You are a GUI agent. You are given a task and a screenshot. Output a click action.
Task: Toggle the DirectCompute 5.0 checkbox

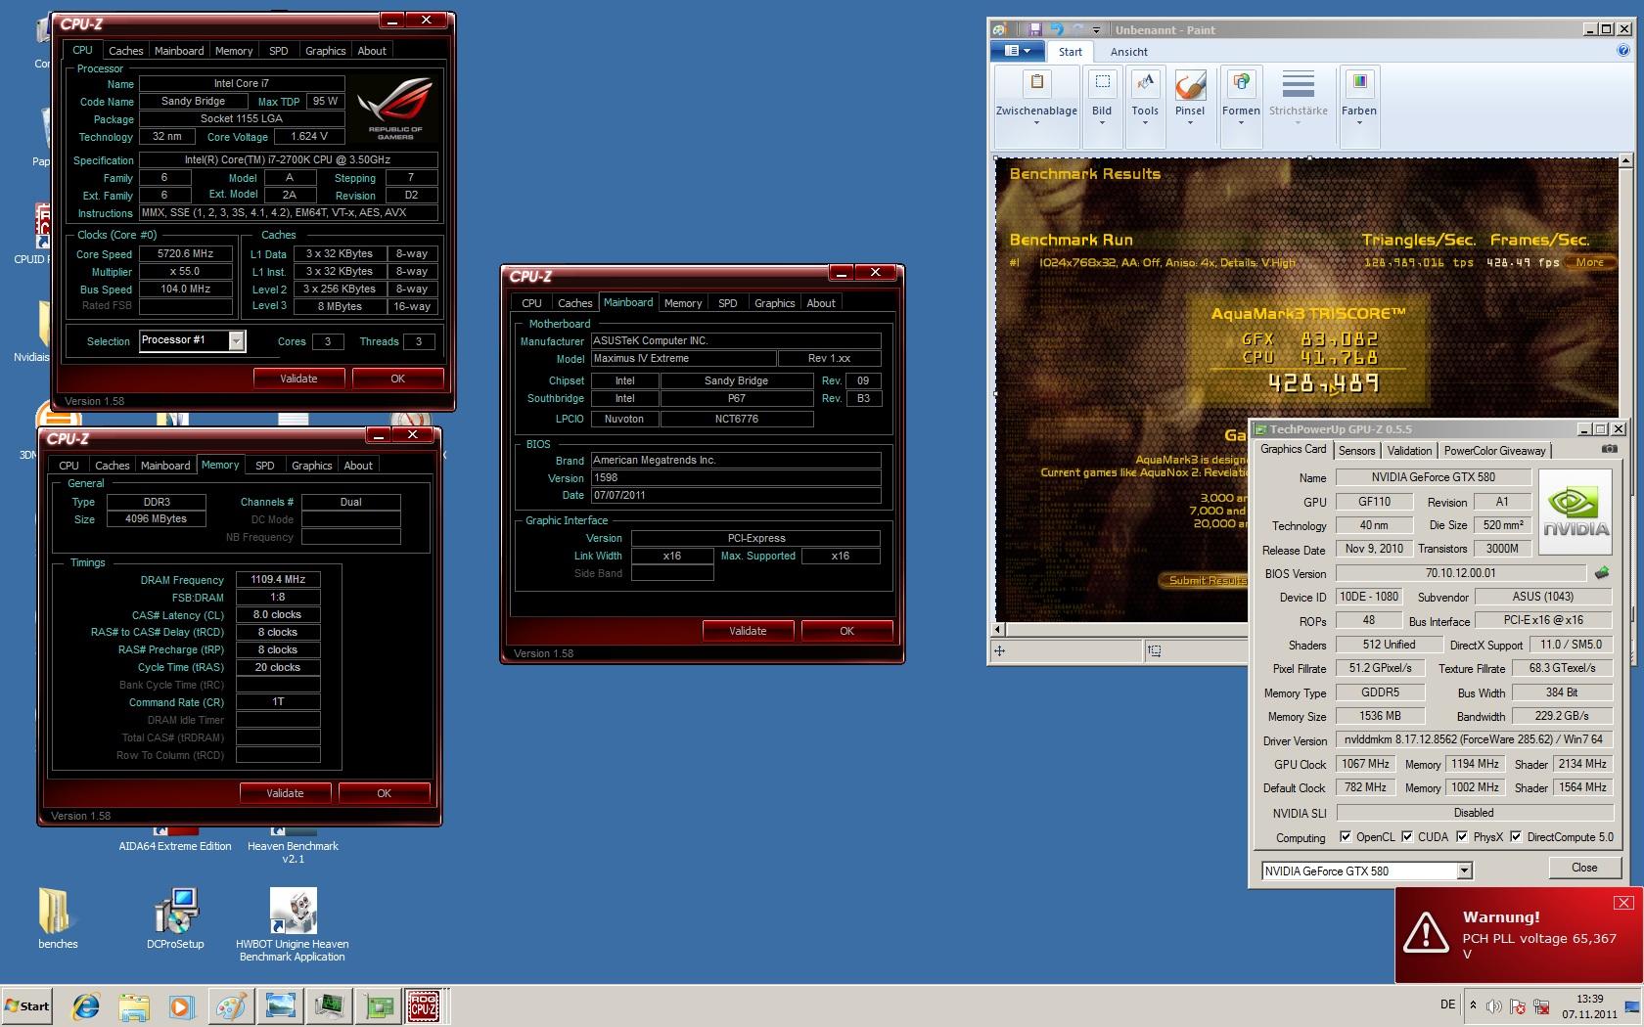[x=1516, y=836]
